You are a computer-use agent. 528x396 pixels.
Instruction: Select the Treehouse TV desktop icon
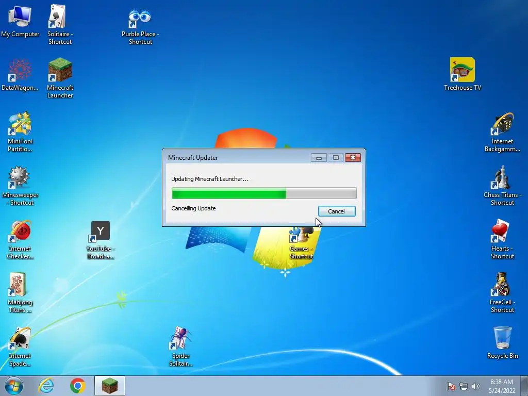coord(463,74)
